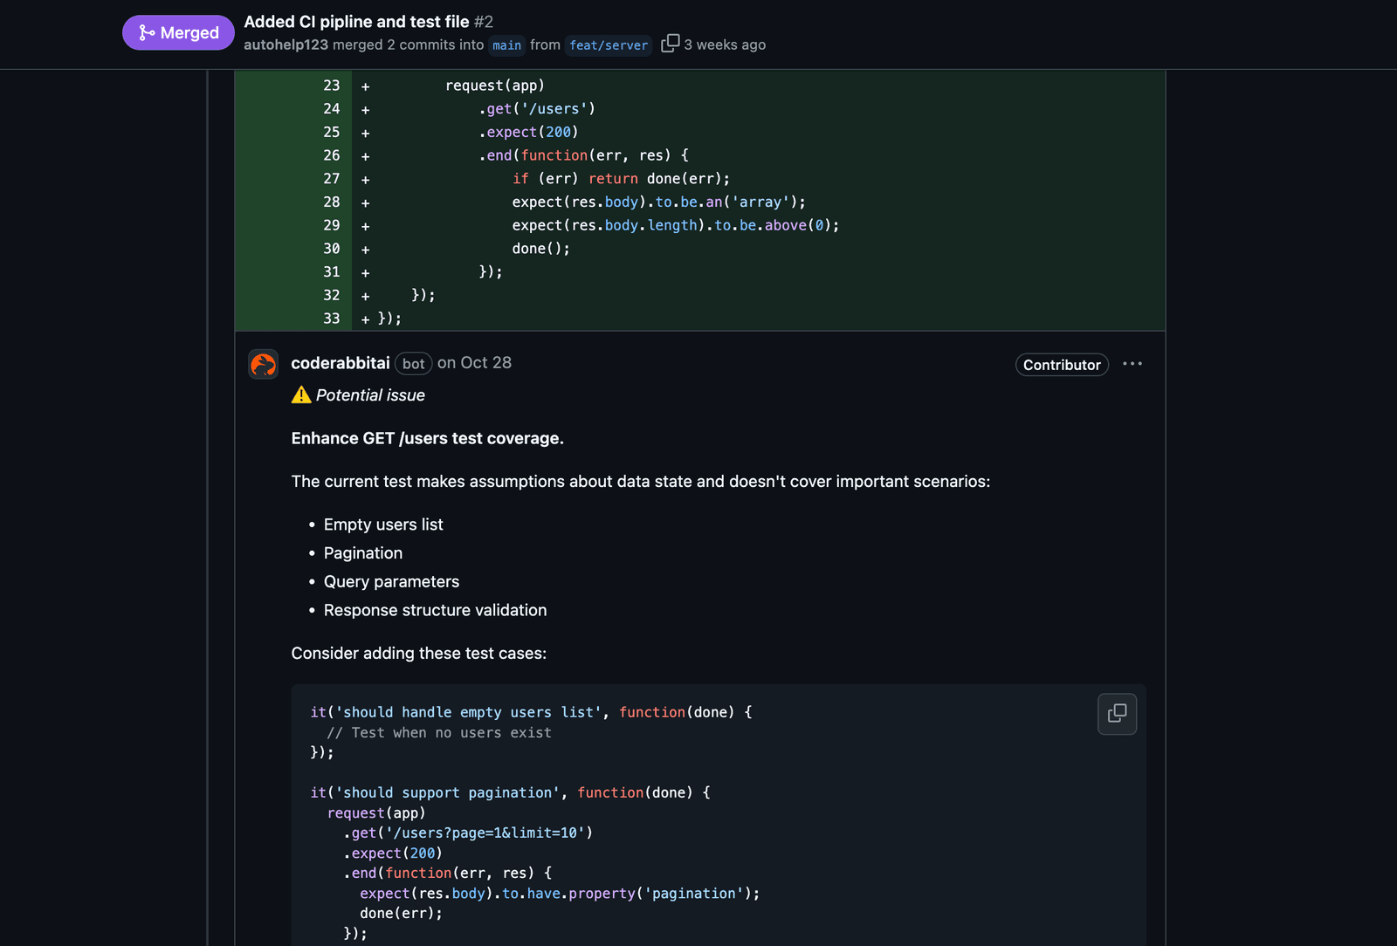Open pull request number #2
This screenshot has width=1397, height=946.
(481, 22)
